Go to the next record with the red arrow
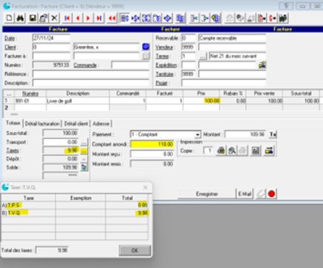The height and width of the screenshot is (268, 323). coord(88,18)
